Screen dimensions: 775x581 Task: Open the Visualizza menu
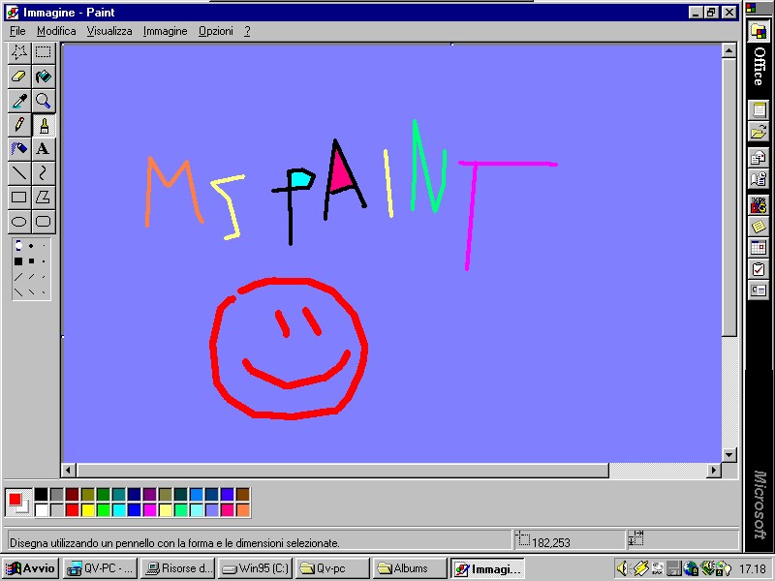tap(109, 31)
